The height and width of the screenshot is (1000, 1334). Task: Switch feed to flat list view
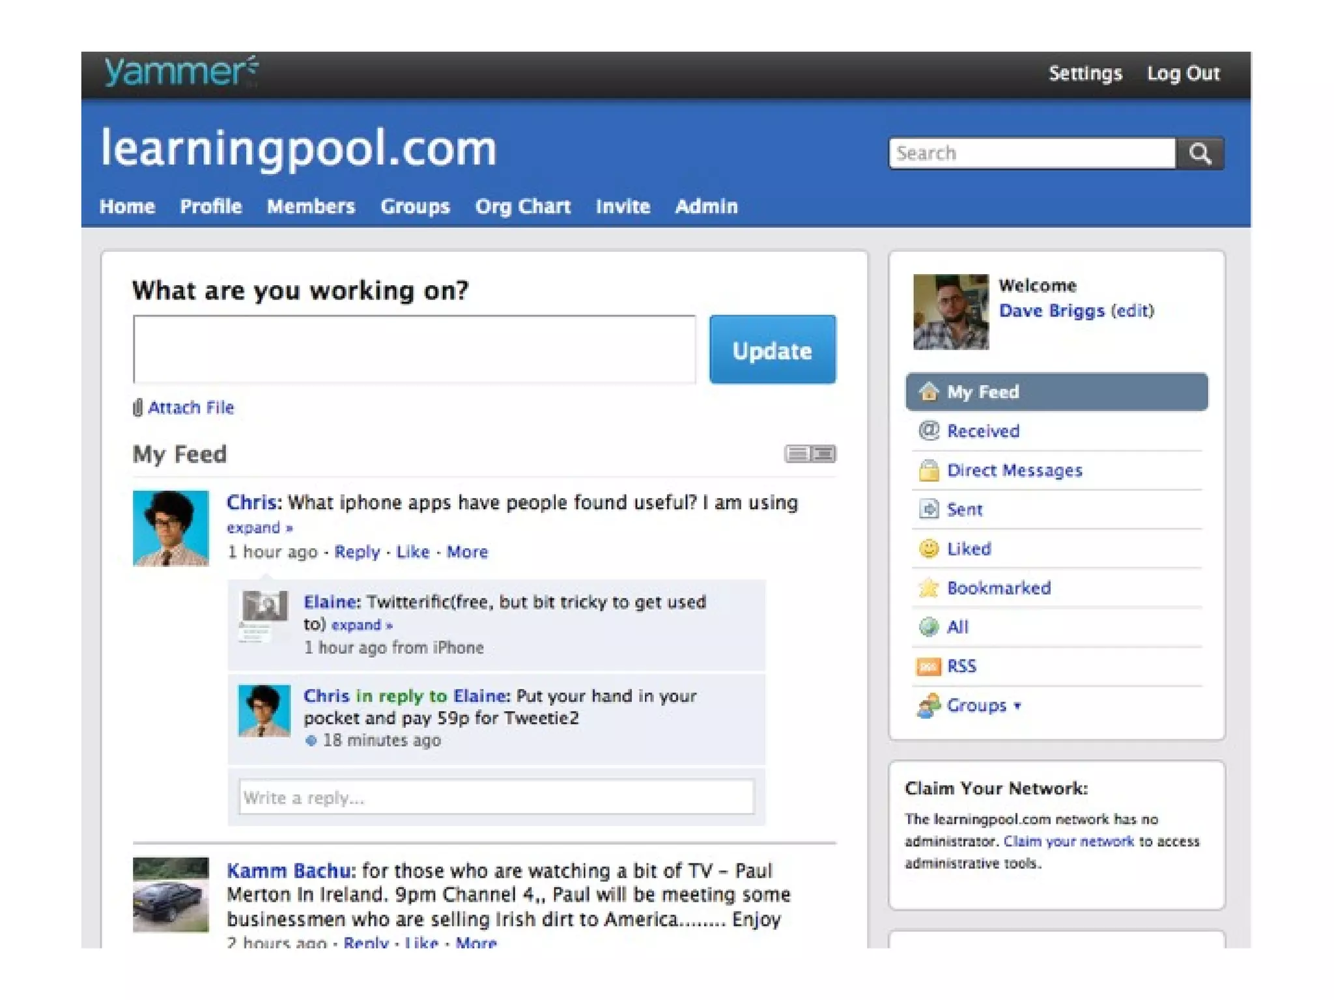(x=797, y=454)
